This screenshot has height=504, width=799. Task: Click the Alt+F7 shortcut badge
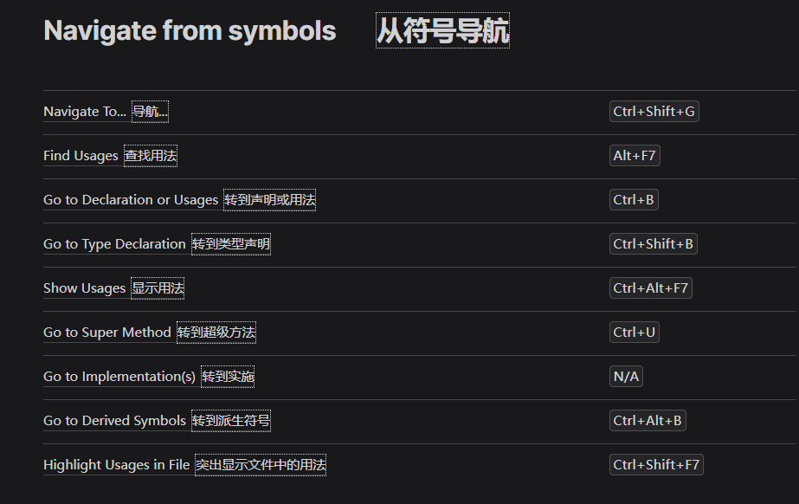click(635, 155)
